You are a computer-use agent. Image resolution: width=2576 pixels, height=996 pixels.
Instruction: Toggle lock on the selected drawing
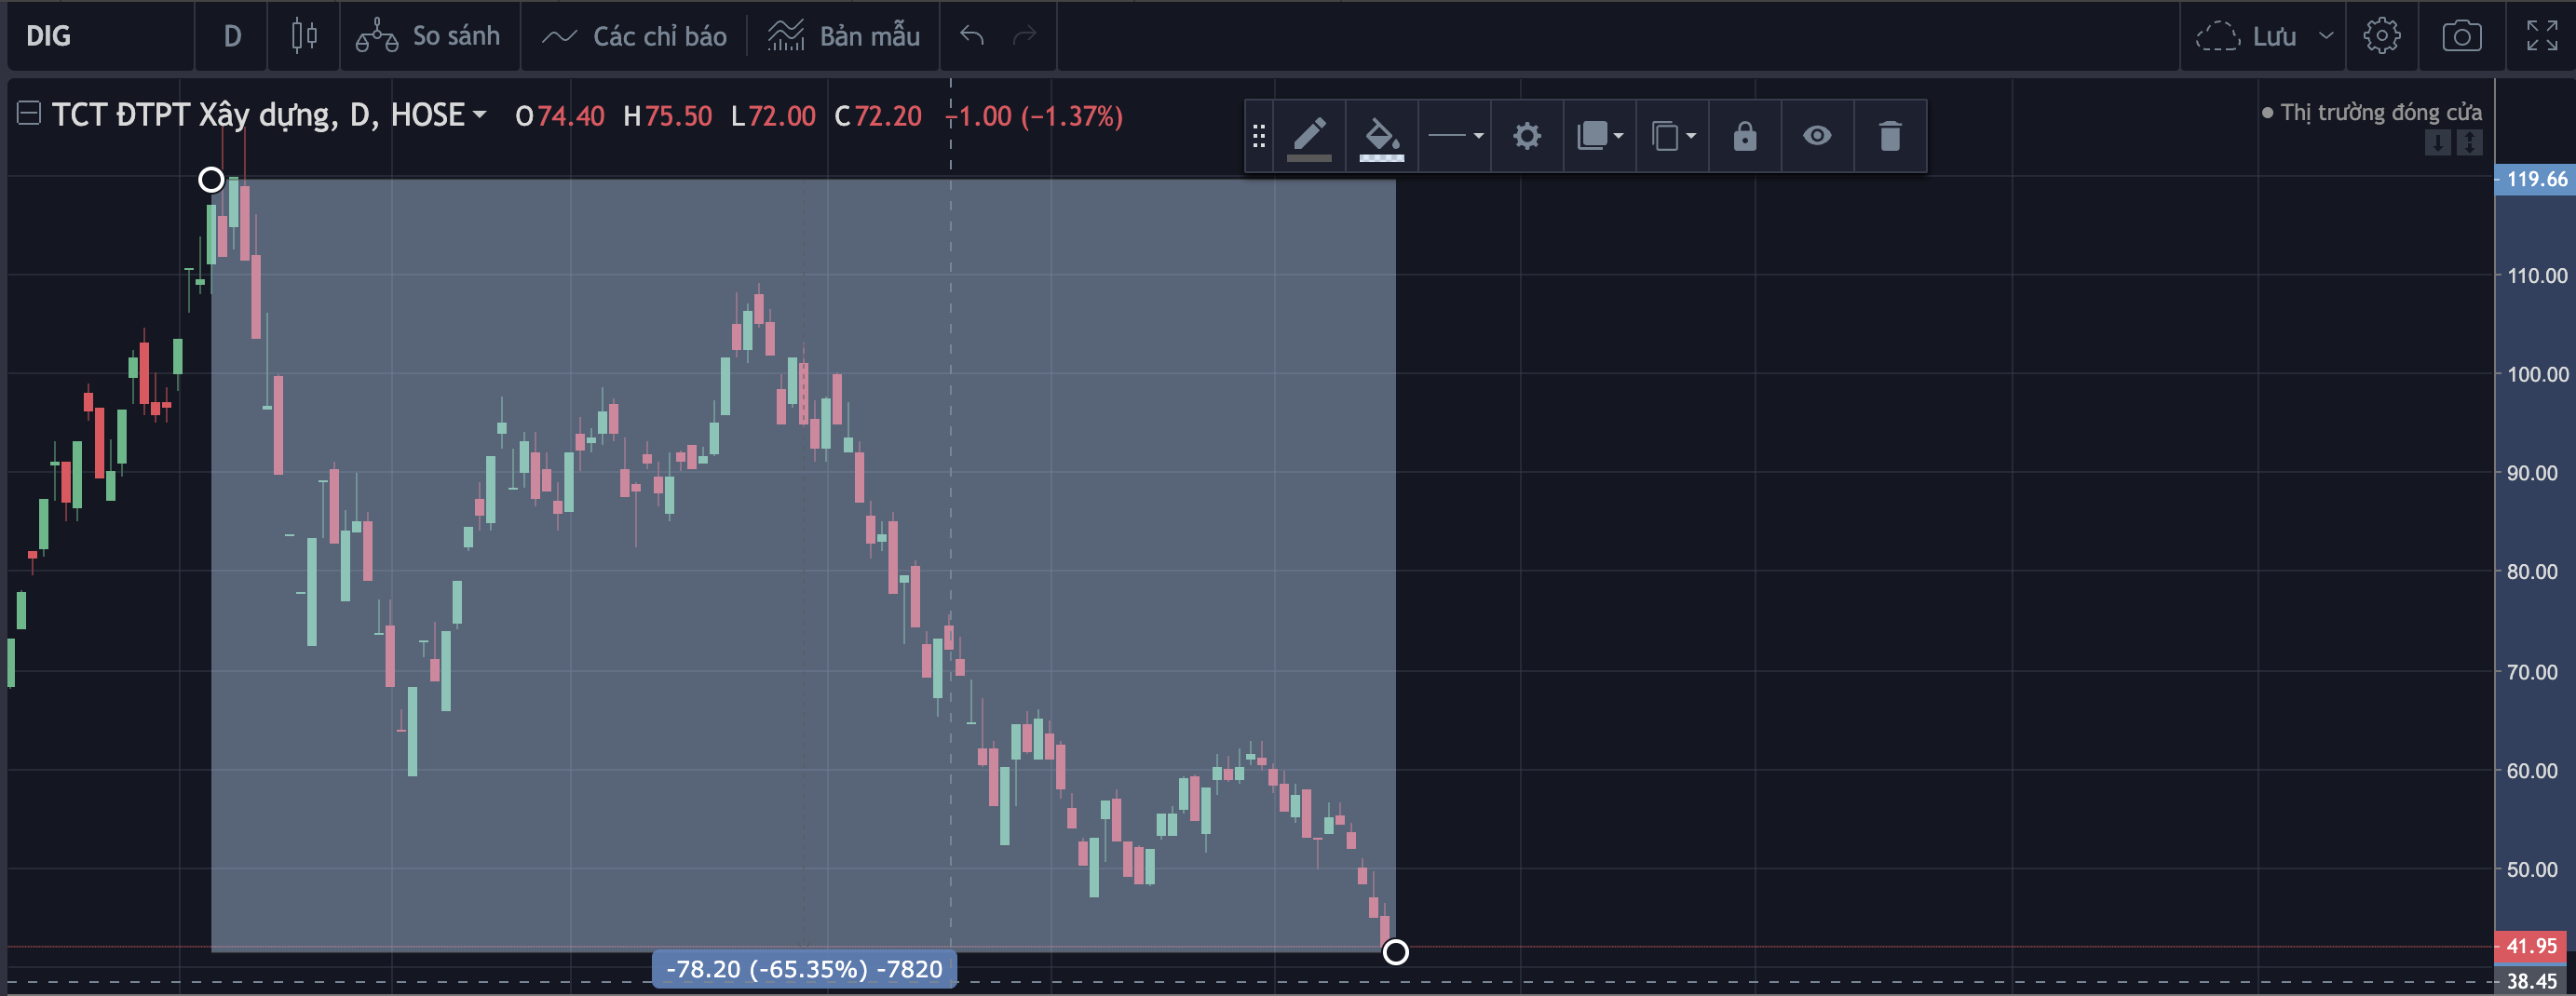tap(1744, 136)
